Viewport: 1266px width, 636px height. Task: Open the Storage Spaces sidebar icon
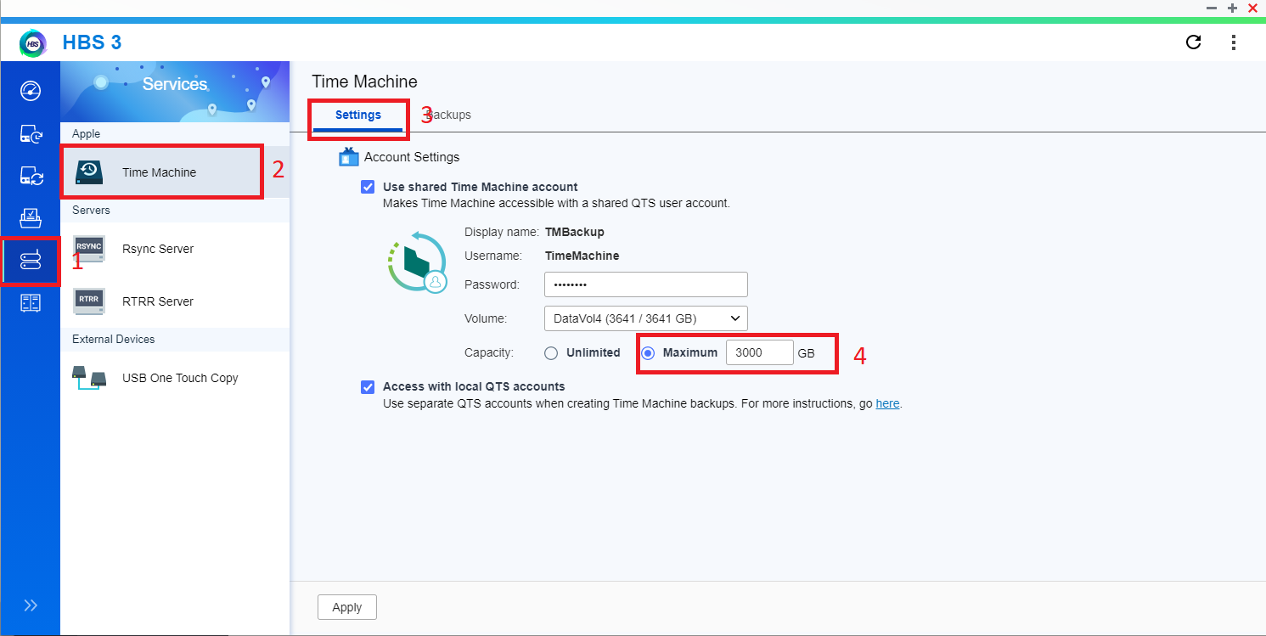31,302
